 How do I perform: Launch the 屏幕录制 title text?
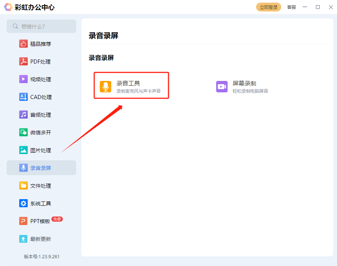(244, 83)
